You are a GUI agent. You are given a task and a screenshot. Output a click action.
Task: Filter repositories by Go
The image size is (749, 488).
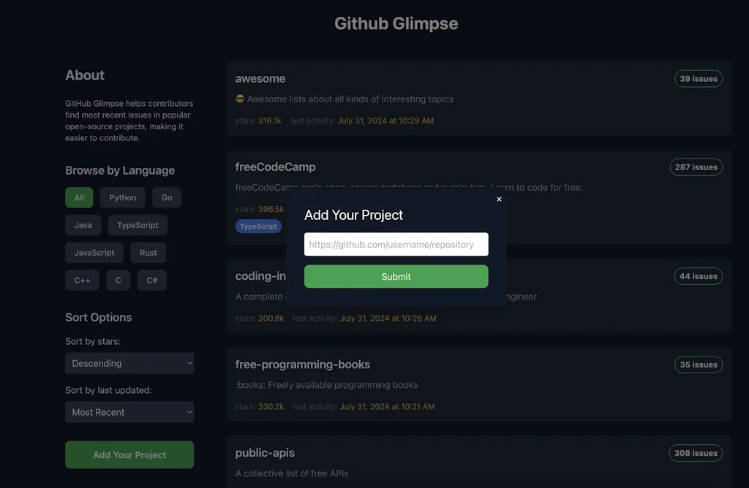coord(167,197)
